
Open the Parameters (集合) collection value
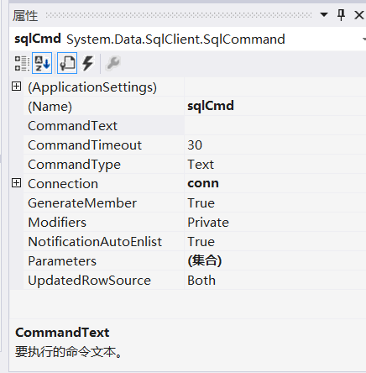[275, 260]
